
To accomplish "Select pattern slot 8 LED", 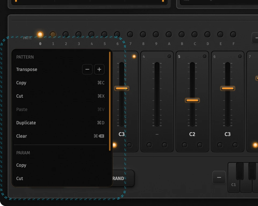I will point(143,35).
